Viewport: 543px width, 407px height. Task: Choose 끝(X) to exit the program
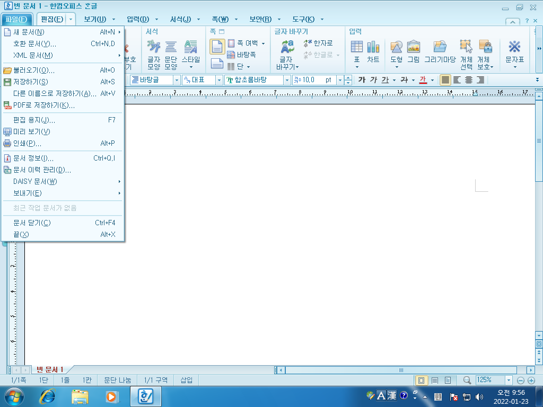point(63,235)
